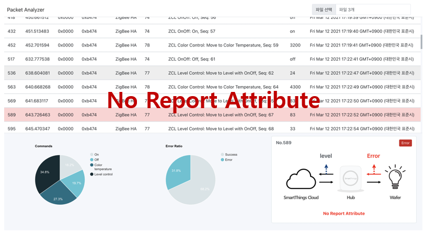The width and height of the screenshot is (425, 234).
Task: Click the black right arrow between cloud and hub
Action: pos(326,182)
